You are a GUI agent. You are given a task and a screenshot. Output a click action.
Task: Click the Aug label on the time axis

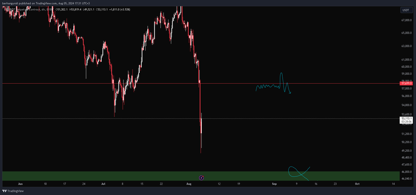(x=189, y=184)
